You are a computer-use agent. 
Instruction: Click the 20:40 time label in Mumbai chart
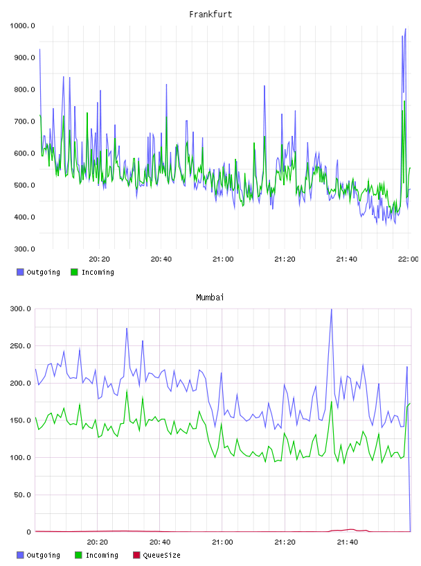pyautogui.click(x=160, y=542)
